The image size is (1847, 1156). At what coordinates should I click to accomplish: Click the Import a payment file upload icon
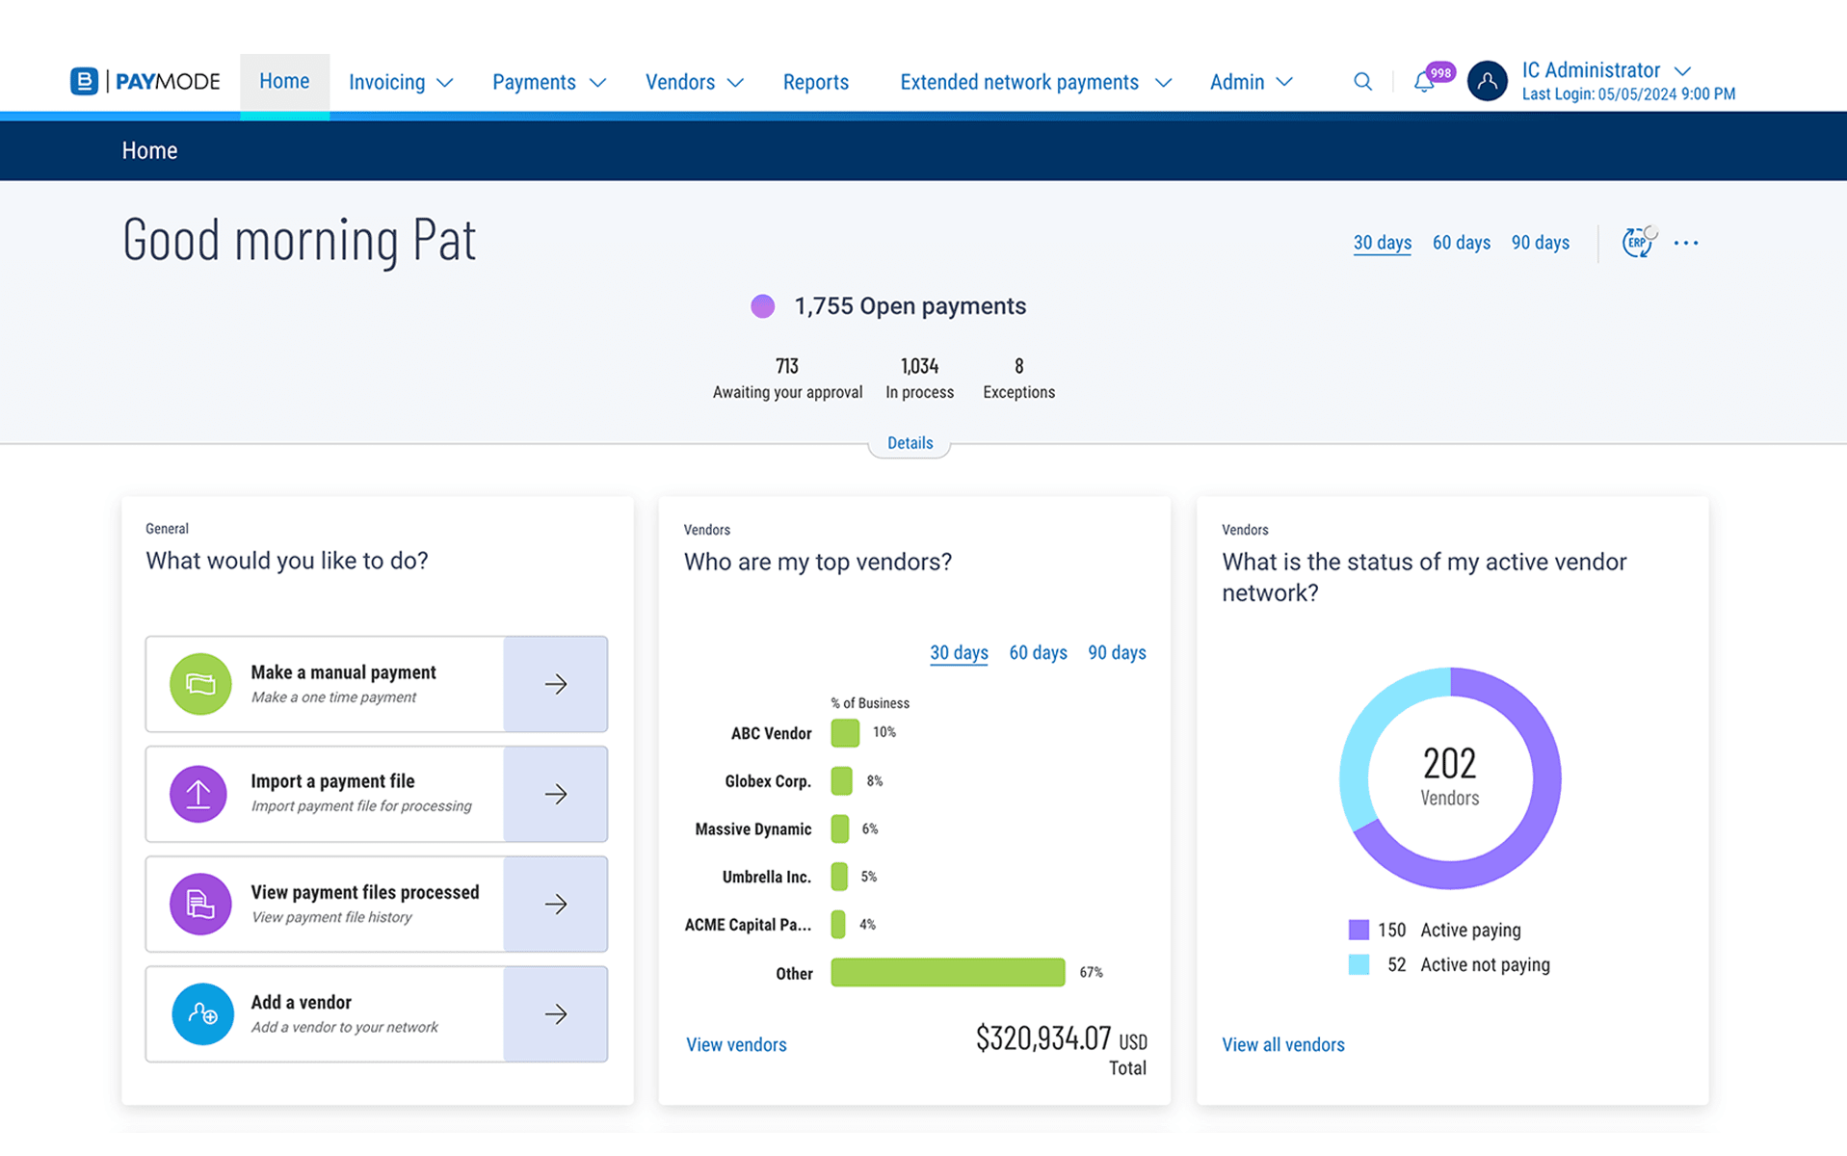click(198, 794)
